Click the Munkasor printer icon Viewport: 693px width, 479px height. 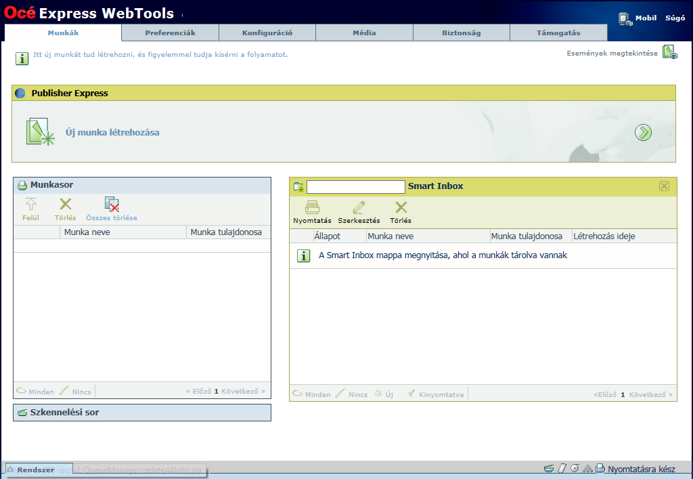(x=22, y=186)
